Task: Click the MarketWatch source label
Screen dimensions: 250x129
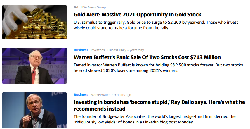Action: coord(100,95)
